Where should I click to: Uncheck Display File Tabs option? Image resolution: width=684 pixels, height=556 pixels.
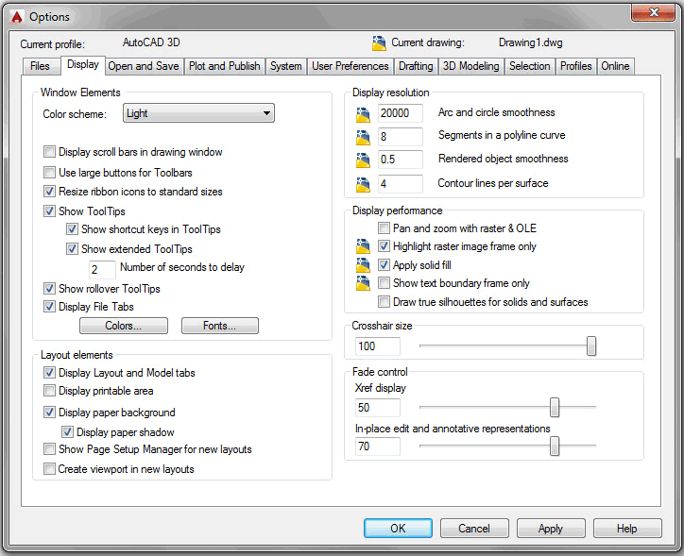[x=50, y=307]
